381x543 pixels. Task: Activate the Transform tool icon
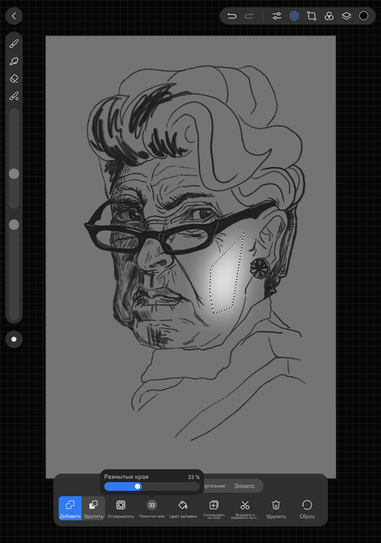pyautogui.click(x=311, y=16)
